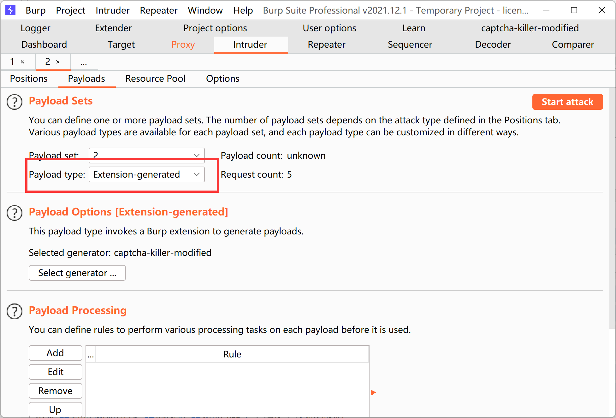Image resolution: width=616 pixels, height=418 pixels.
Task: Click the Burp Suite lightning logo icon
Action: click(10, 10)
